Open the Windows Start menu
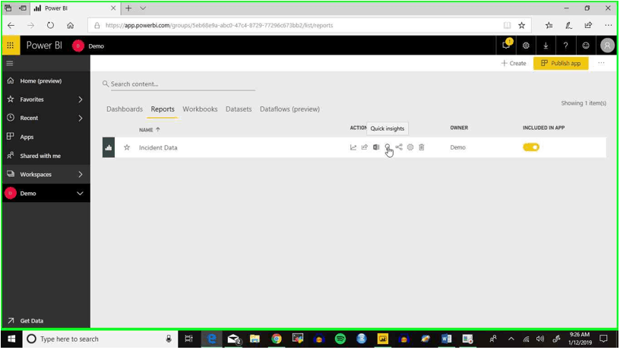620x350 pixels. [12, 339]
